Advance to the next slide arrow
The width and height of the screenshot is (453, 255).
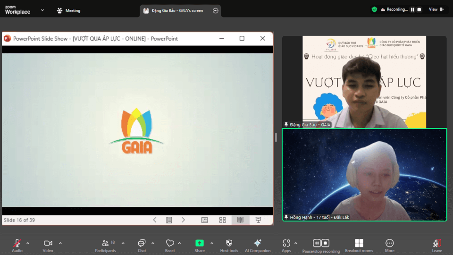tap(183, 220)
